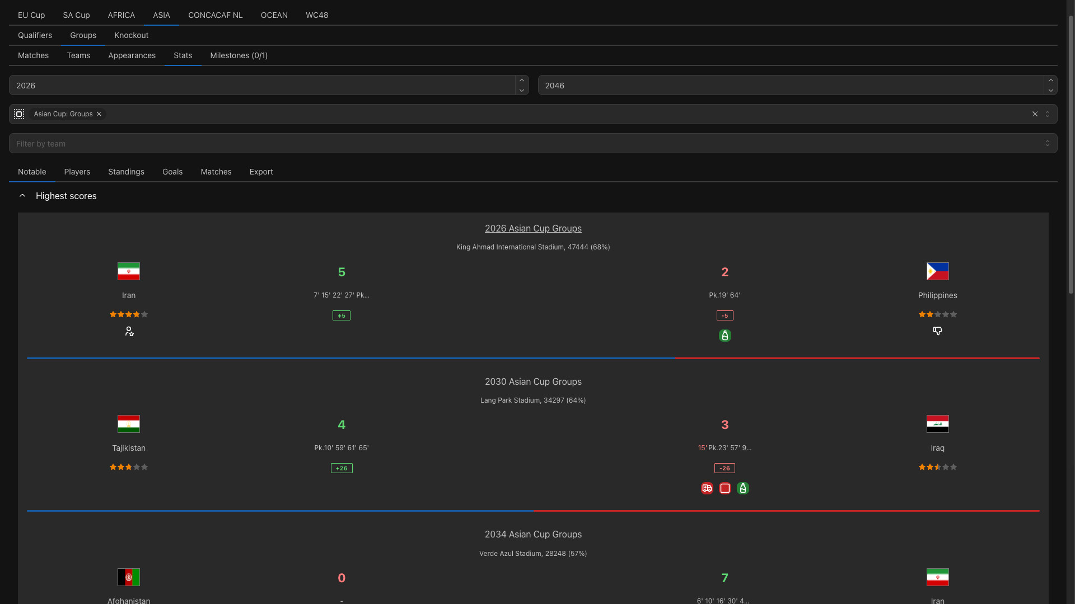Click the Tajikistan team name

129,448
